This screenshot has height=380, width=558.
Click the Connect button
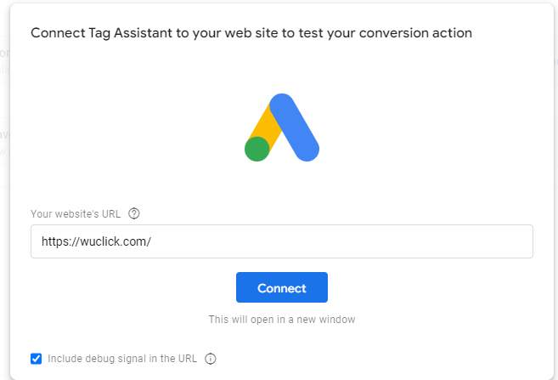282,287
